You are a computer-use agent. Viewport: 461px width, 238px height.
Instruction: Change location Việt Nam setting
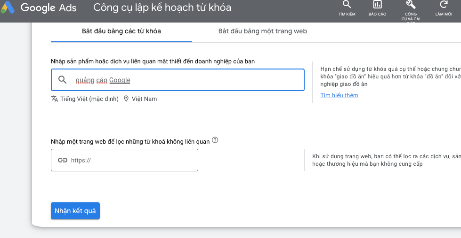pos(145,99)
